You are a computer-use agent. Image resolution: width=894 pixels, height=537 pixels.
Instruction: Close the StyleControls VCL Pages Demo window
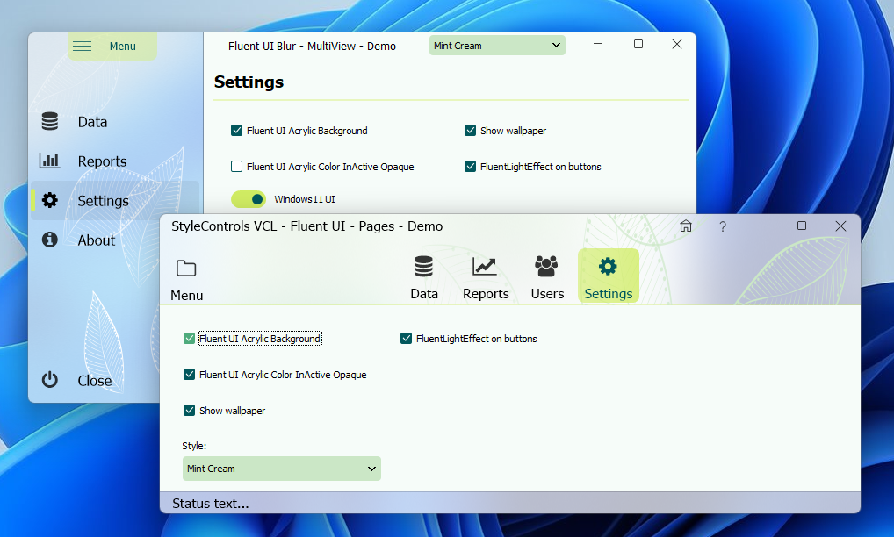(840, 226)
